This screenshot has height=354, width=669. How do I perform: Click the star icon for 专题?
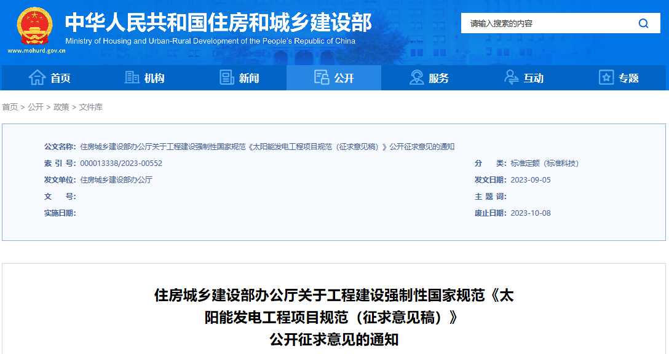pos(606,77)
